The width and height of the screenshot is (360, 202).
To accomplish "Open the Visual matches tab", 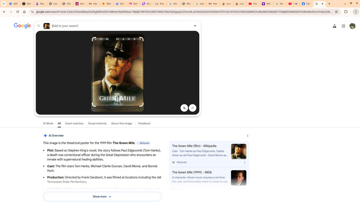I will [x=98, y=123].
